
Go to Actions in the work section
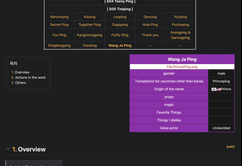(30, 78)
